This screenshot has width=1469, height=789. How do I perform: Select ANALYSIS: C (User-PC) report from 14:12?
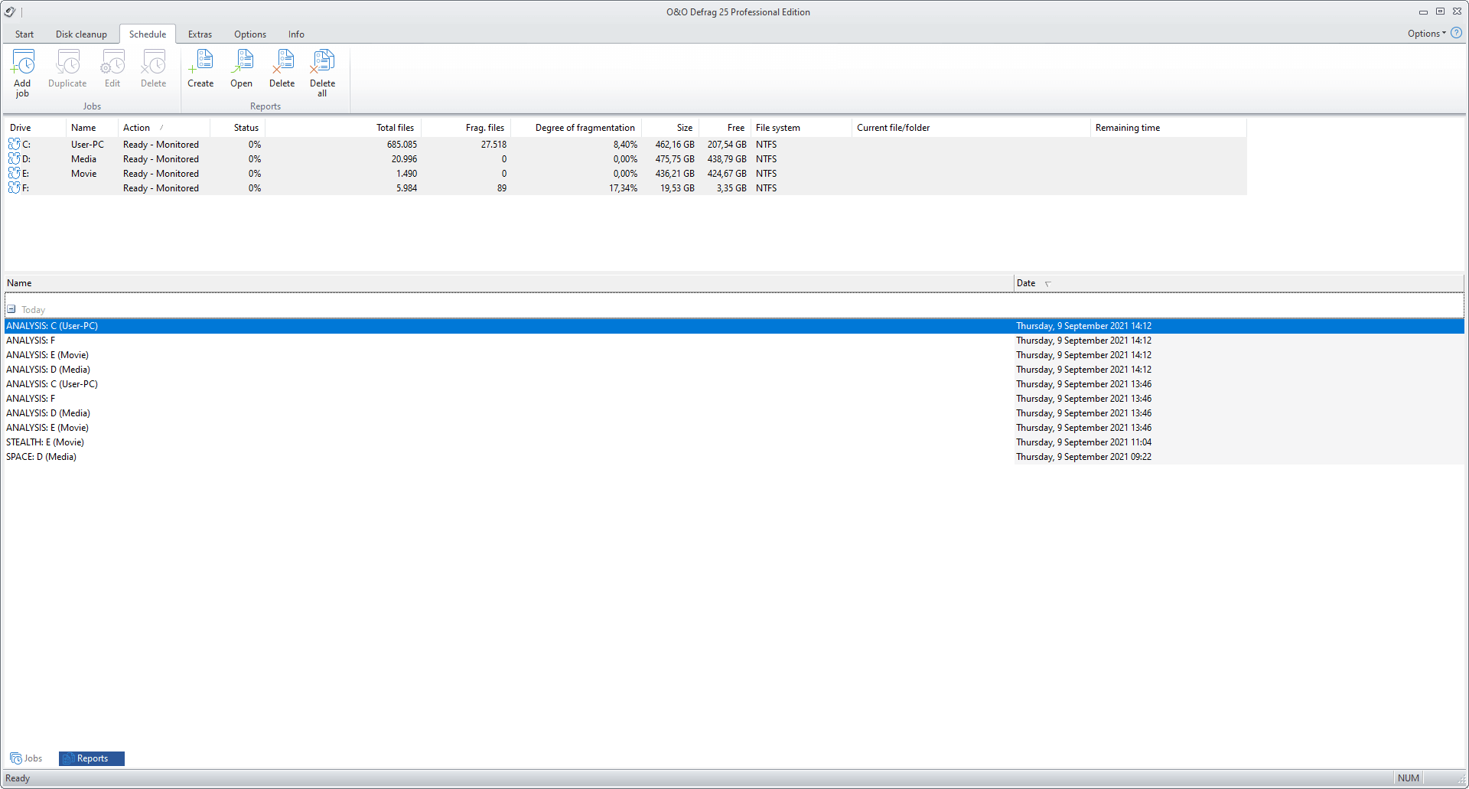point(734,326)
